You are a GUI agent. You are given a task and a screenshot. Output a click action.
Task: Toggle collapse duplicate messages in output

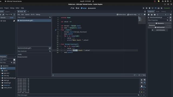tap(142, 83)
